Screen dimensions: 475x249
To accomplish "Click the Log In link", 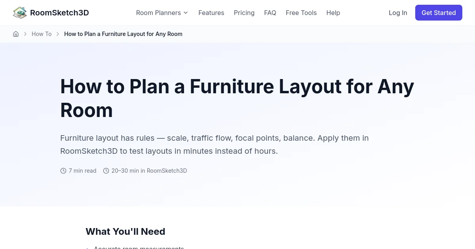I will point(398,13).
